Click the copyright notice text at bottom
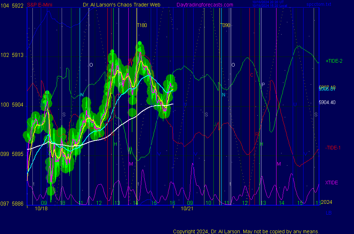 click(246, 231)
